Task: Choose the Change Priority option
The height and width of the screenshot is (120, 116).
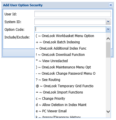Action: pyautogui.click(x=70, y=99)
